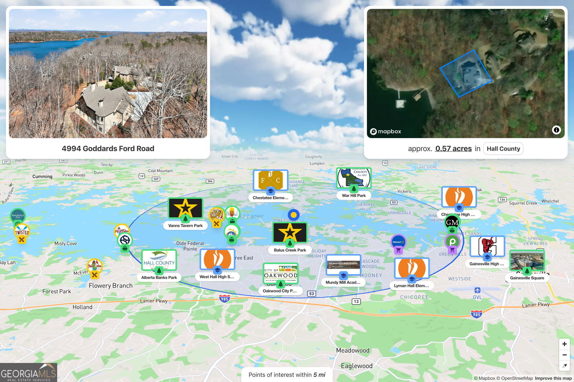Select the Oakwood City Park marker
Screen dimensions: 574x382
pyautogui.click(x=280, y=273)
